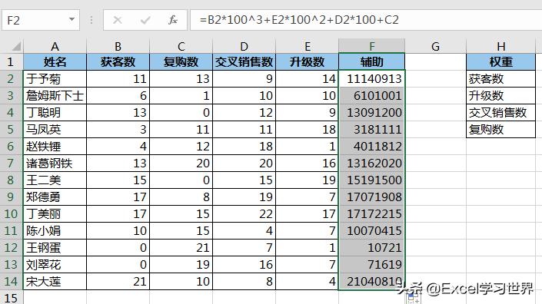Click 升级数 in the 权重 list
The width and height of the screenshot is (542, 304).
pos(500,96)
